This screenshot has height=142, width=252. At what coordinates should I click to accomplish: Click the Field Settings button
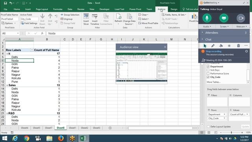tap(29, 23)
